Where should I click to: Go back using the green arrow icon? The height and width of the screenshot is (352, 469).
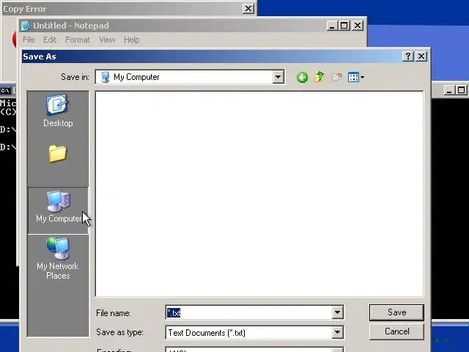click(x=302, y=77)
